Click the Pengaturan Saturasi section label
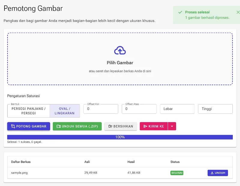Image resolution: width=240 pixels, height=186 pixels. (24, 96)
